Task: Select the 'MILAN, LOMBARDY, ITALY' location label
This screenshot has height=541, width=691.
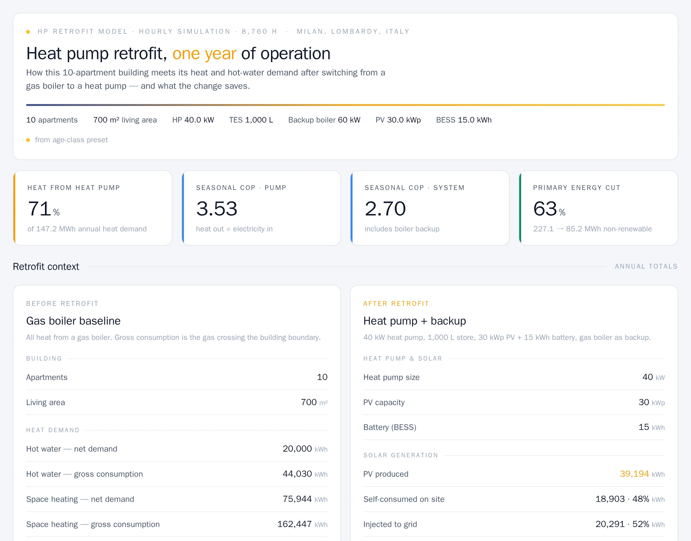Action: coord(353,32)
